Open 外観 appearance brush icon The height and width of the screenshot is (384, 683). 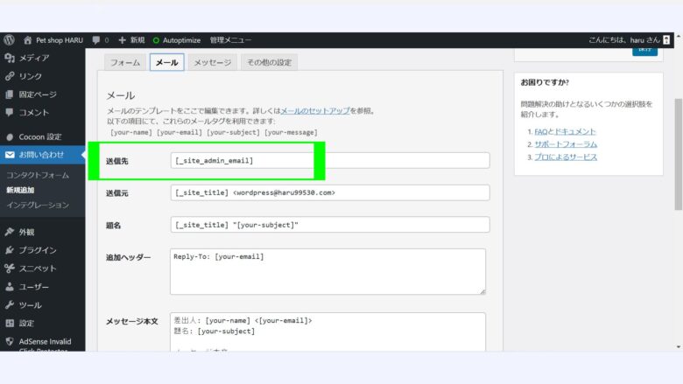(10, 232)
